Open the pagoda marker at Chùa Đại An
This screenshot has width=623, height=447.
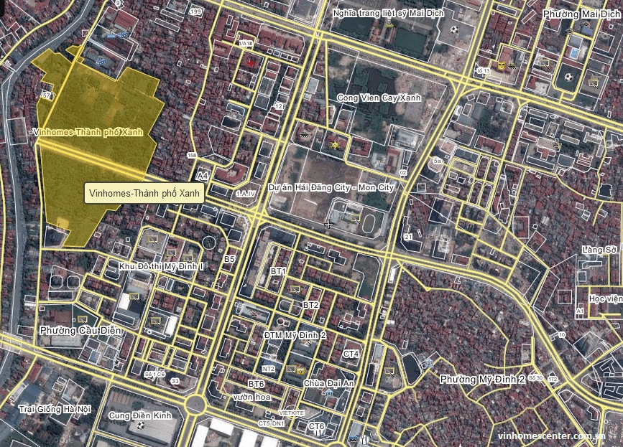coord(329,394)
